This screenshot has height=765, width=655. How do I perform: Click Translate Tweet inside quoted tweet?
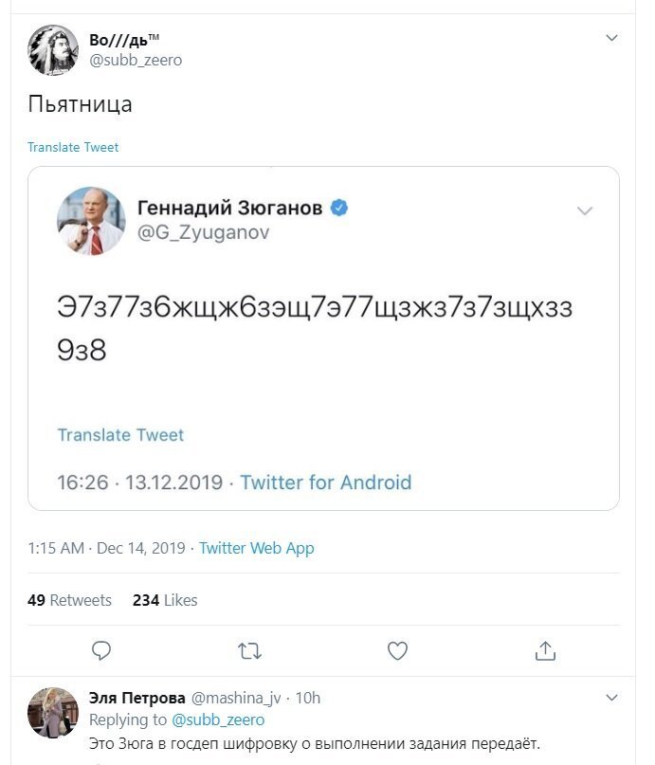click(x=121, y=435)
